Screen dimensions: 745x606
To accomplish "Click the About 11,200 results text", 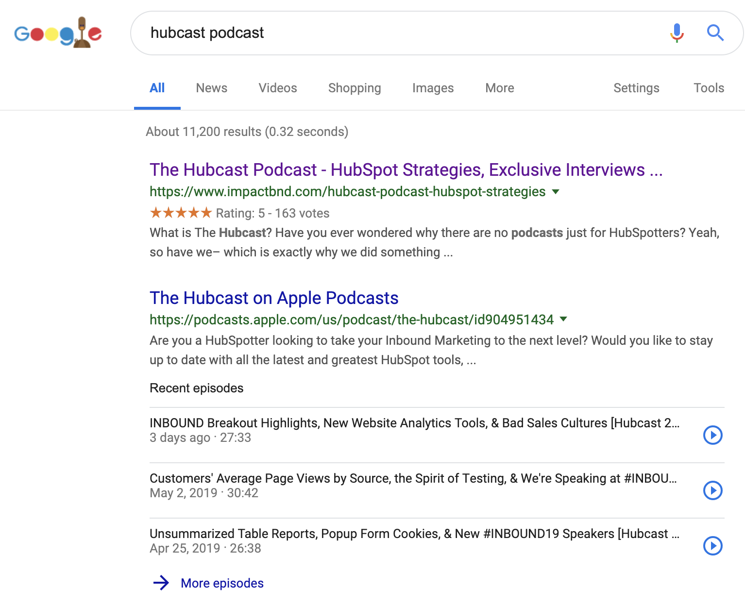I will [247, 132].
